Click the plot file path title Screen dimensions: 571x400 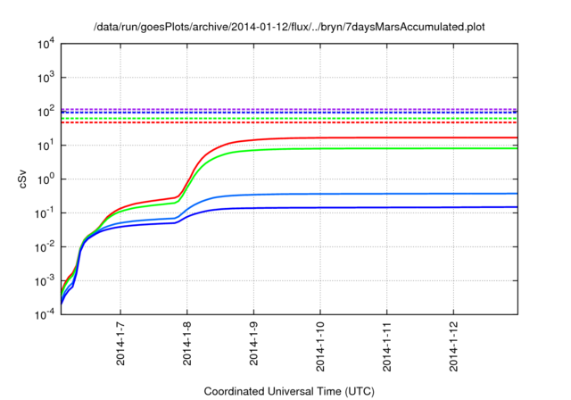289,27
